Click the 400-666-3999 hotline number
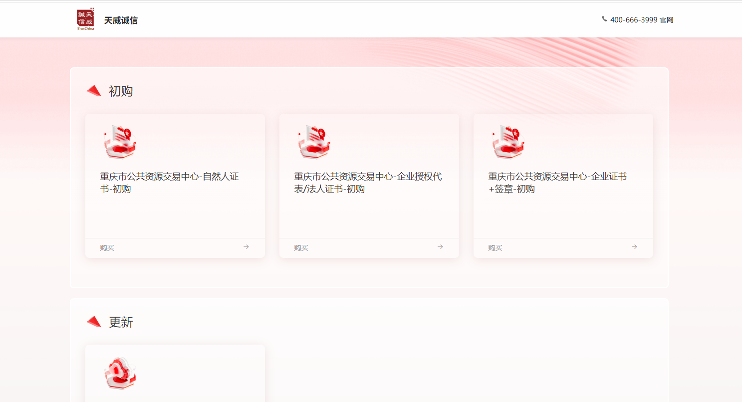This screenshot has width=742, height=402. pos(634,20)
